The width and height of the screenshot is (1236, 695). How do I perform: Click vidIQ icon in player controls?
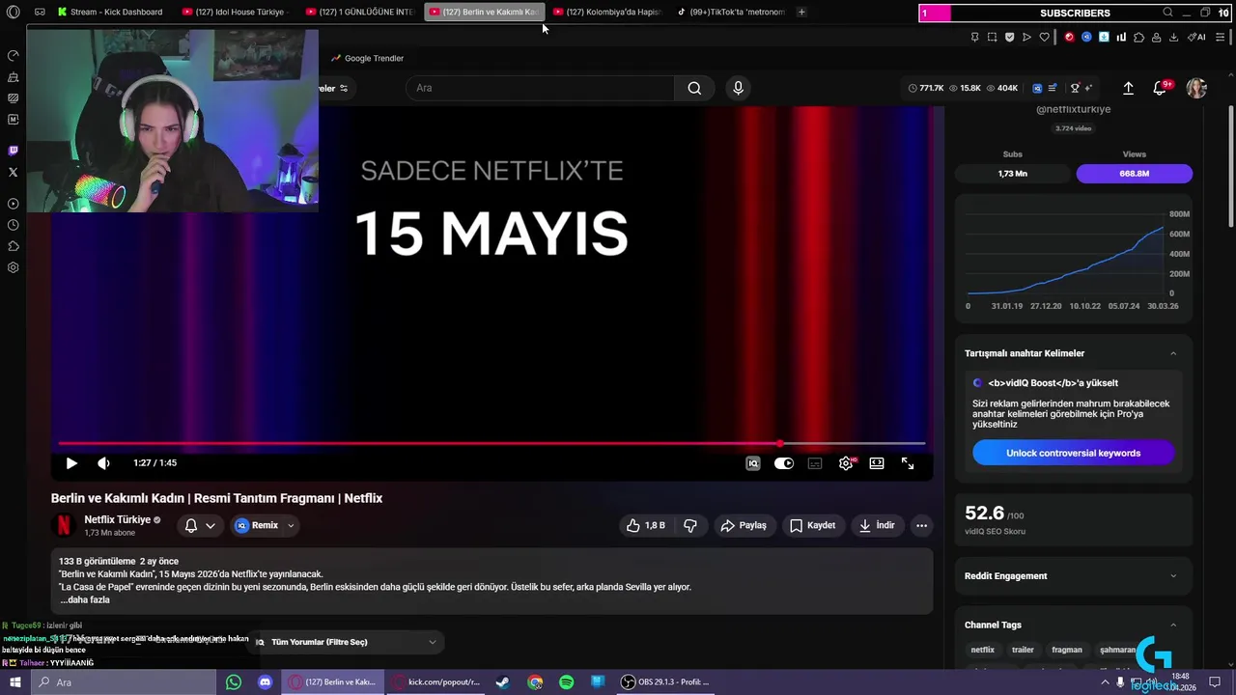pyautogui.click(x=753, y=463)
